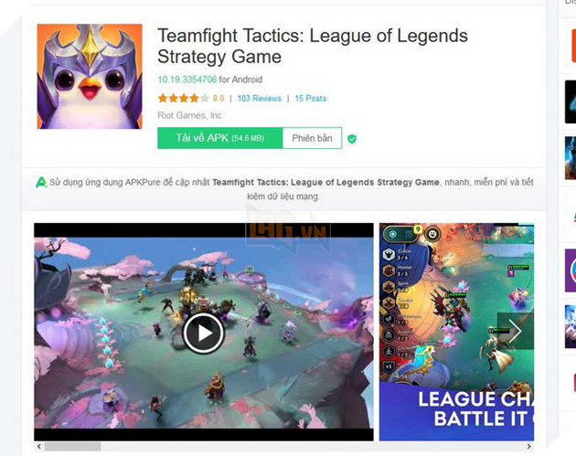Viewport: 576px width, 456px height.
Task: Open the Phiên bản versions button
Action: point(313,138)
